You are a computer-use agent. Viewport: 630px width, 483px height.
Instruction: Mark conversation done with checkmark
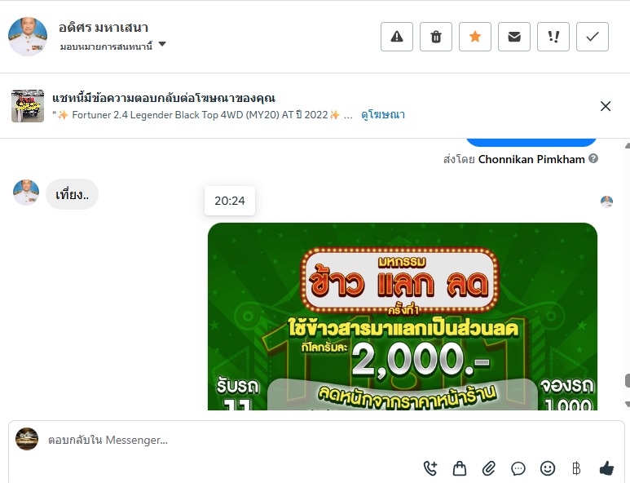pyautogui.click(x=593, y=37)
